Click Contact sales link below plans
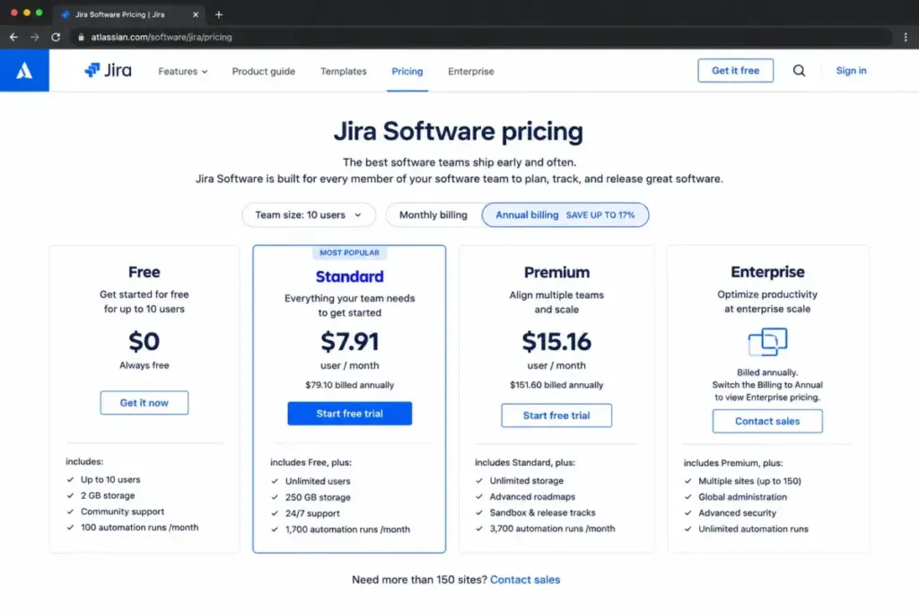The height and width of the screenshot is (613, 919). [x=525, y=580]
